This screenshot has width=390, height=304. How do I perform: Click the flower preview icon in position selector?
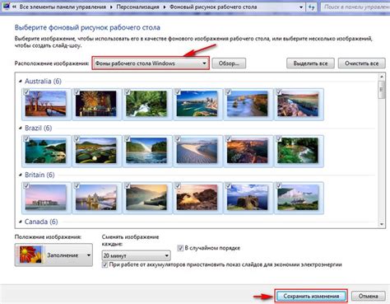click(30, 255)
